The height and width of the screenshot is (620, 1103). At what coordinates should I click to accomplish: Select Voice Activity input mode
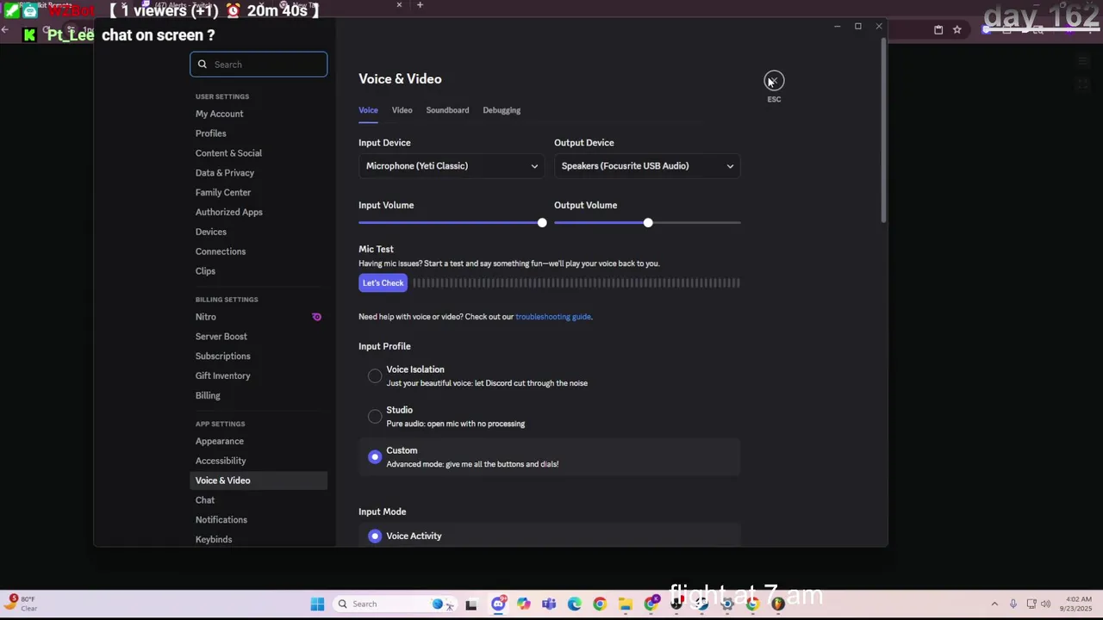point(375,536)
